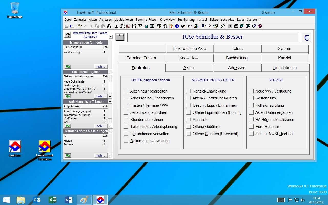Click the hammer tools icon in Info-Leiste
The height and width of the screenshot is (205, 328).
68,35
